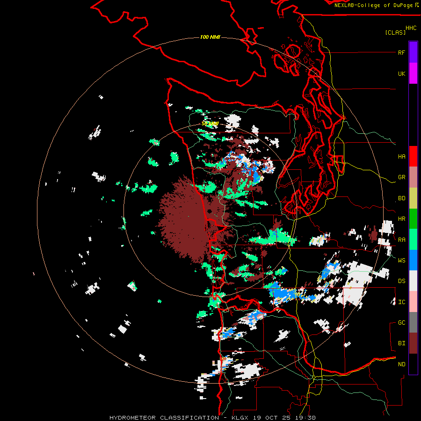Click the UK legend label

coord(401,73)
